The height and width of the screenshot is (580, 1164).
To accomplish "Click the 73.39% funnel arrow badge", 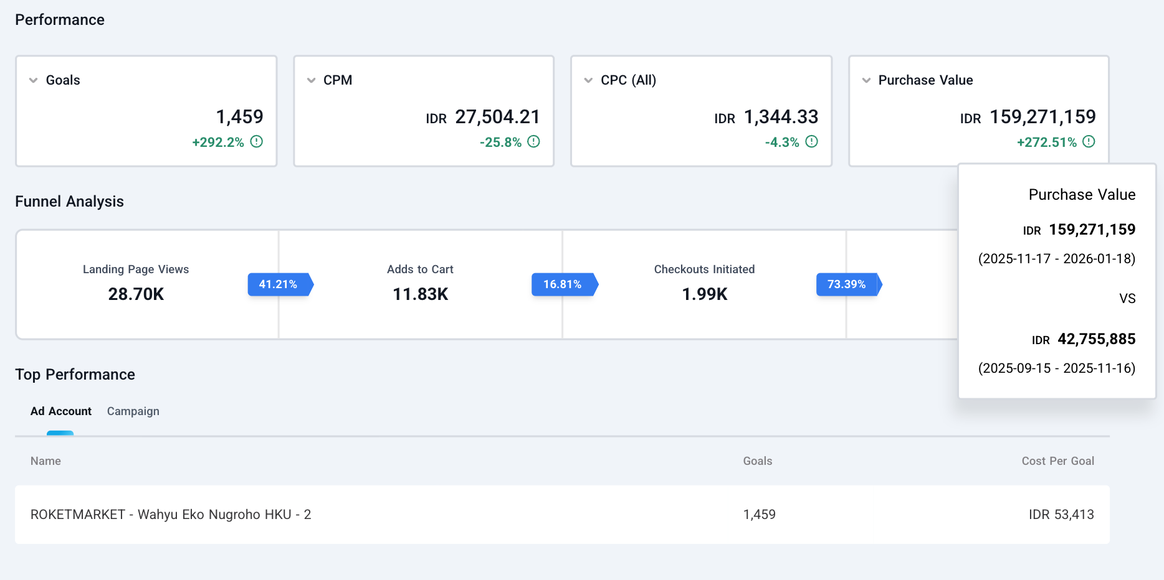I will [849, 284].
